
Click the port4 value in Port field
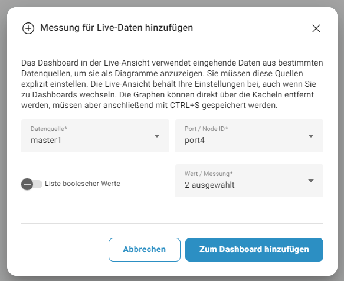click(x=194, y=140)
